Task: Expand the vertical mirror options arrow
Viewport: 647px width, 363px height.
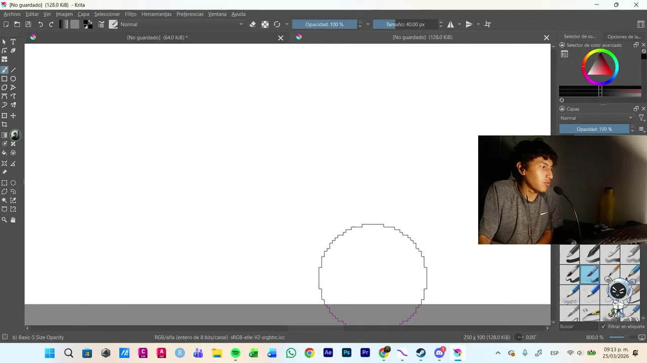Action: (478, 24)
